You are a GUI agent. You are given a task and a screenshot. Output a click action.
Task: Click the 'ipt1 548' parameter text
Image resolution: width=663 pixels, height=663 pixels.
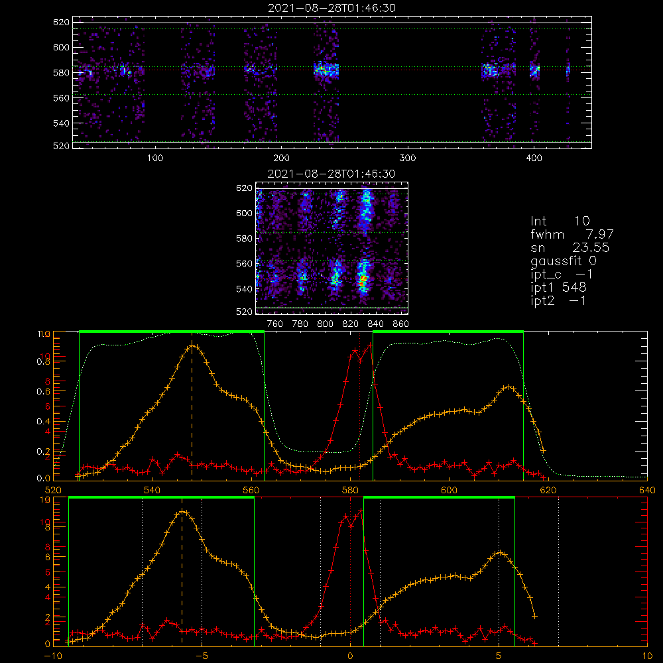558,288
